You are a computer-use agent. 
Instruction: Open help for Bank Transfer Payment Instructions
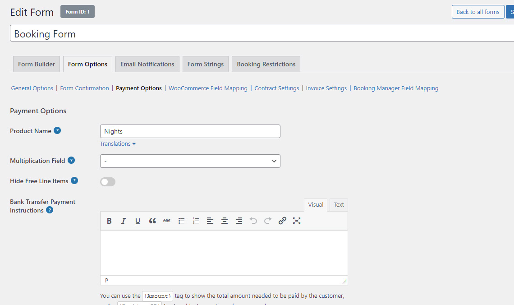[50, 210]
